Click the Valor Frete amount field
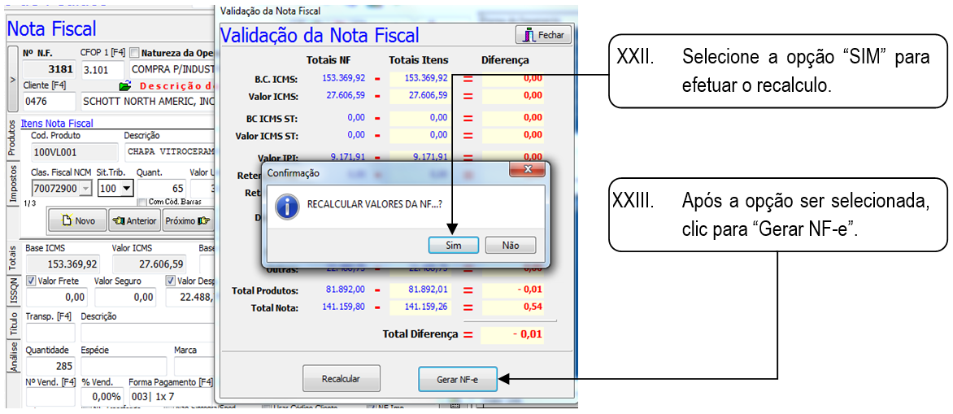 pos(55,297)
